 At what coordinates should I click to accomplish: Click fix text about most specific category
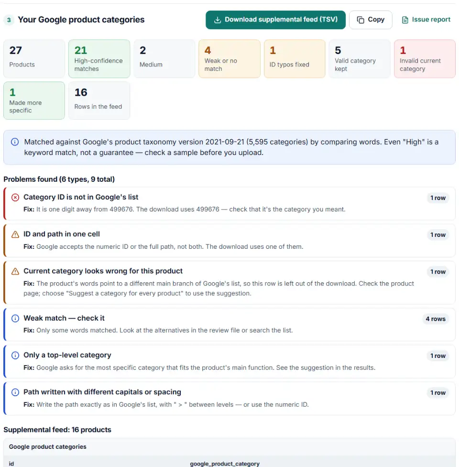[x=199, y=367]
